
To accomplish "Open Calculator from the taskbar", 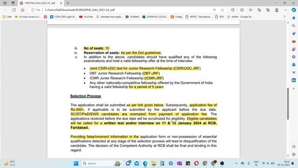I will tap(162, 163).
